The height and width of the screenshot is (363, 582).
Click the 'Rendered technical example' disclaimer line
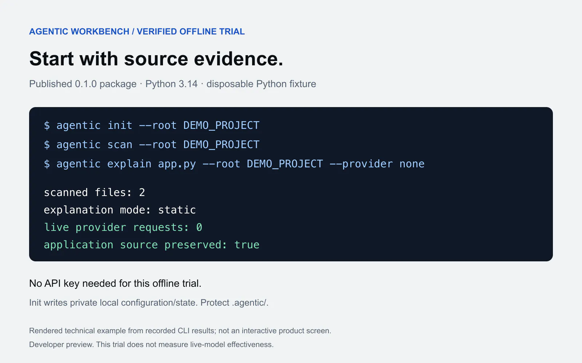click(180, 331)
